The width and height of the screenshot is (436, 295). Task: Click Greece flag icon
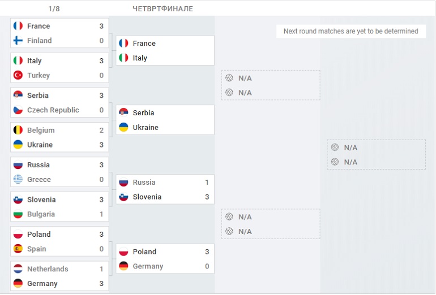[x=18, y=180]
